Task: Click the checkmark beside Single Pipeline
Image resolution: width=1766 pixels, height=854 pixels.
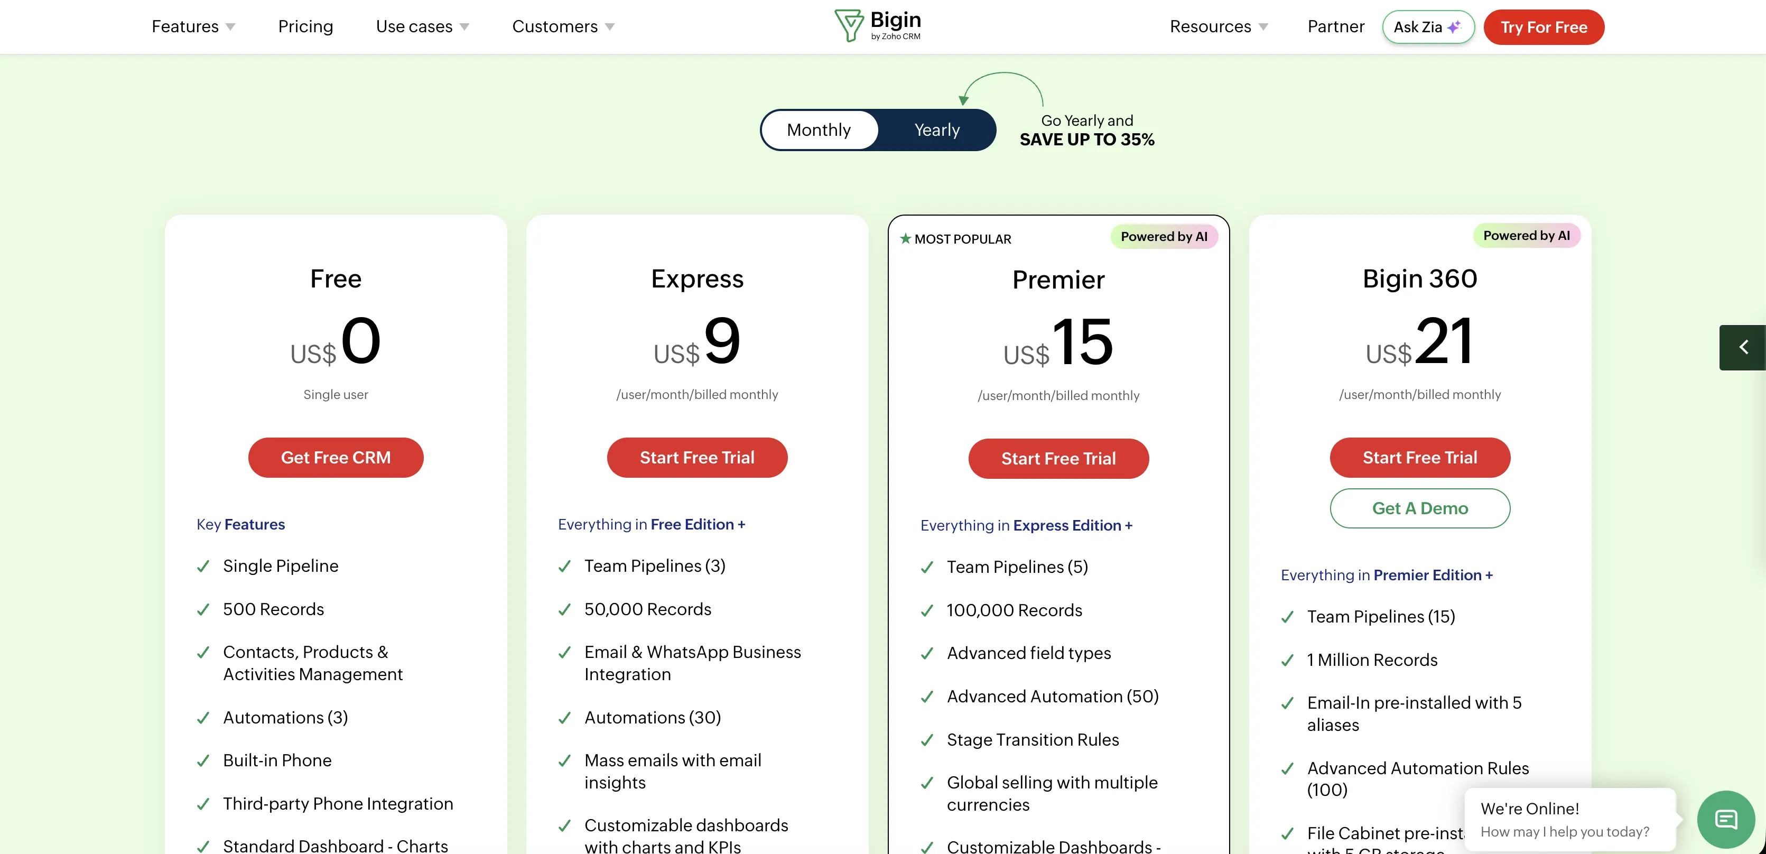Action: [x=203, y=566]
